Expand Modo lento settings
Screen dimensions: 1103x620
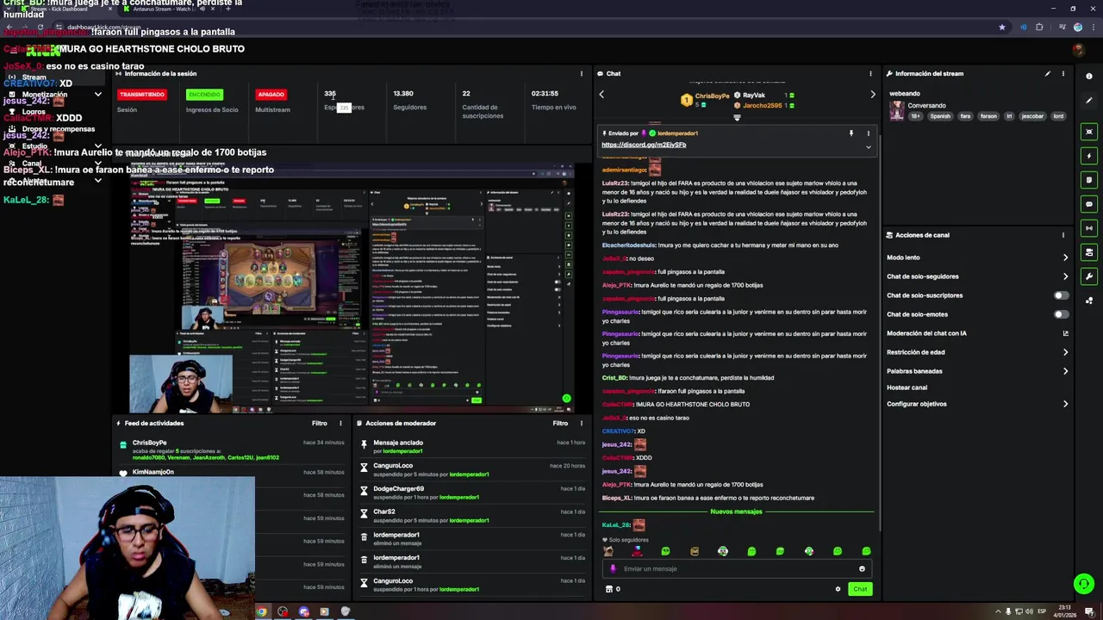click(x=1065, y=257)
